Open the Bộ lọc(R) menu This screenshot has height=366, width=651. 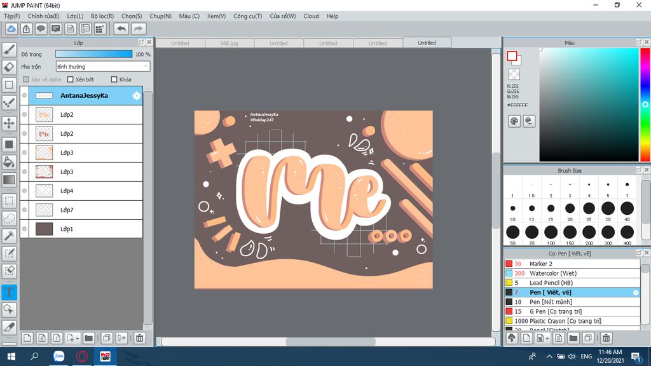[102, 16]
